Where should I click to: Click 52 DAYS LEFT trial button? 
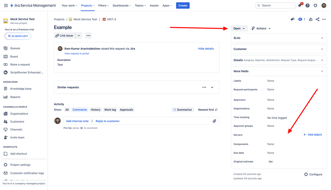click(18, 36)
